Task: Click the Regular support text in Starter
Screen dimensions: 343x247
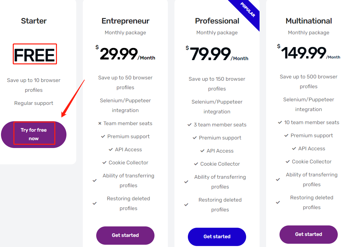Action: pyautogui.click(x=34, y=103)
